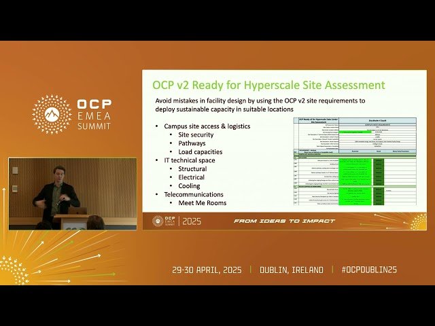Select the 'Campus site access & logistics' bullet
Viewport: 435px width, 326px height.
pyautogui.click(x=207, y=126)
